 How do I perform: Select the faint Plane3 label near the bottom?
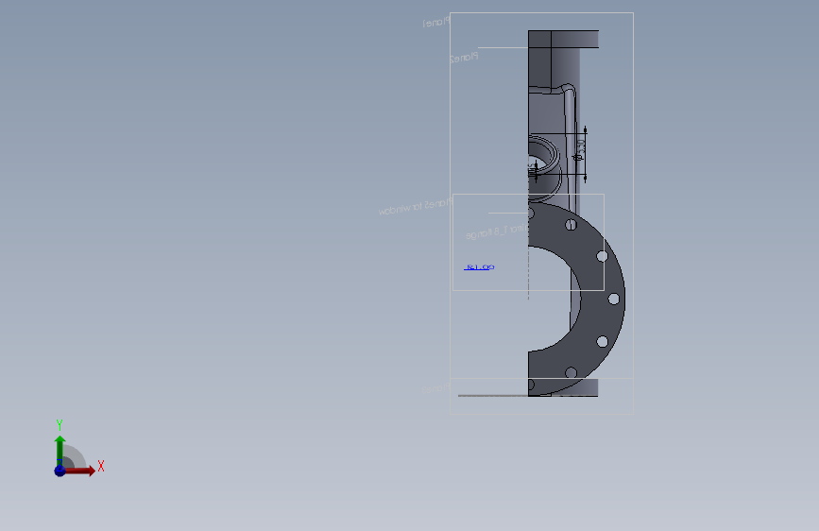coord(435,388)
